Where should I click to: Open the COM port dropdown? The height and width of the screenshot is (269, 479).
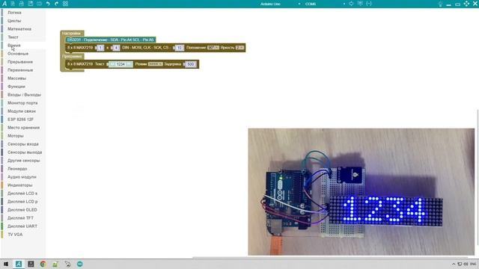[324, 4]
